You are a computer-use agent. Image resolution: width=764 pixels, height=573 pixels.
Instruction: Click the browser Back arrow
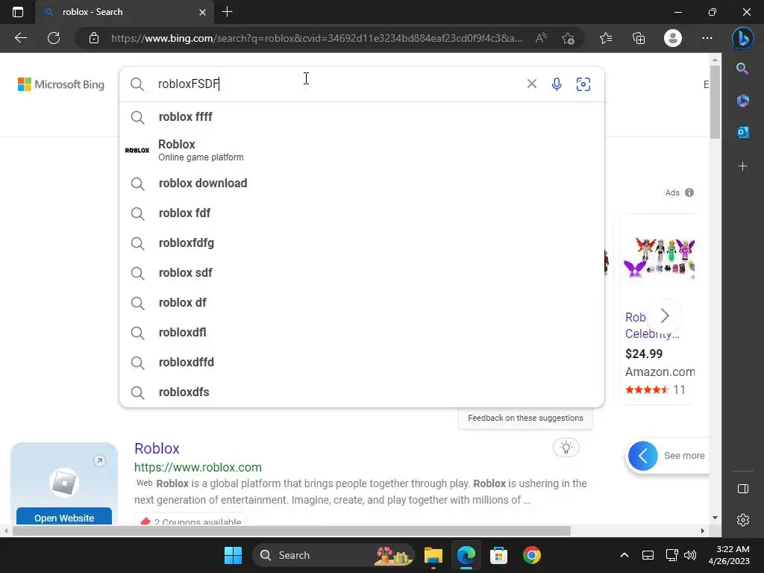pos(20,38)
